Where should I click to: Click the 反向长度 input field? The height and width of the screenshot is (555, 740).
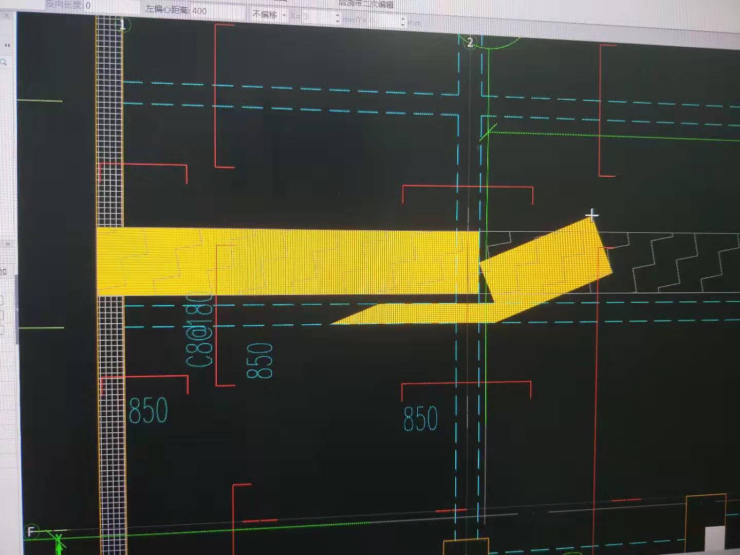[x=112, y=6]
